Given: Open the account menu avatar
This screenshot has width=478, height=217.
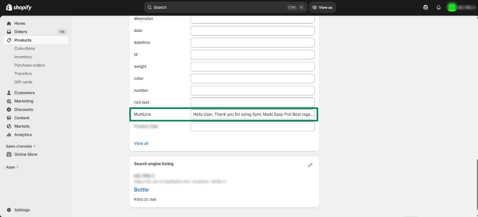Looking at the screenshot, I should (x=452, y=8).
